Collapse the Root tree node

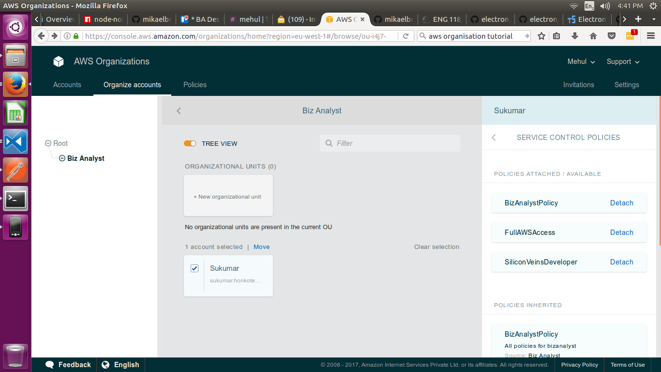pos(48,143)
